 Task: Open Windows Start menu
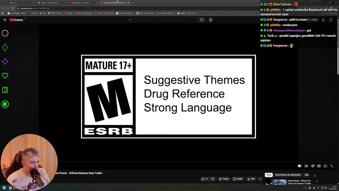click(x=4, y=188)
